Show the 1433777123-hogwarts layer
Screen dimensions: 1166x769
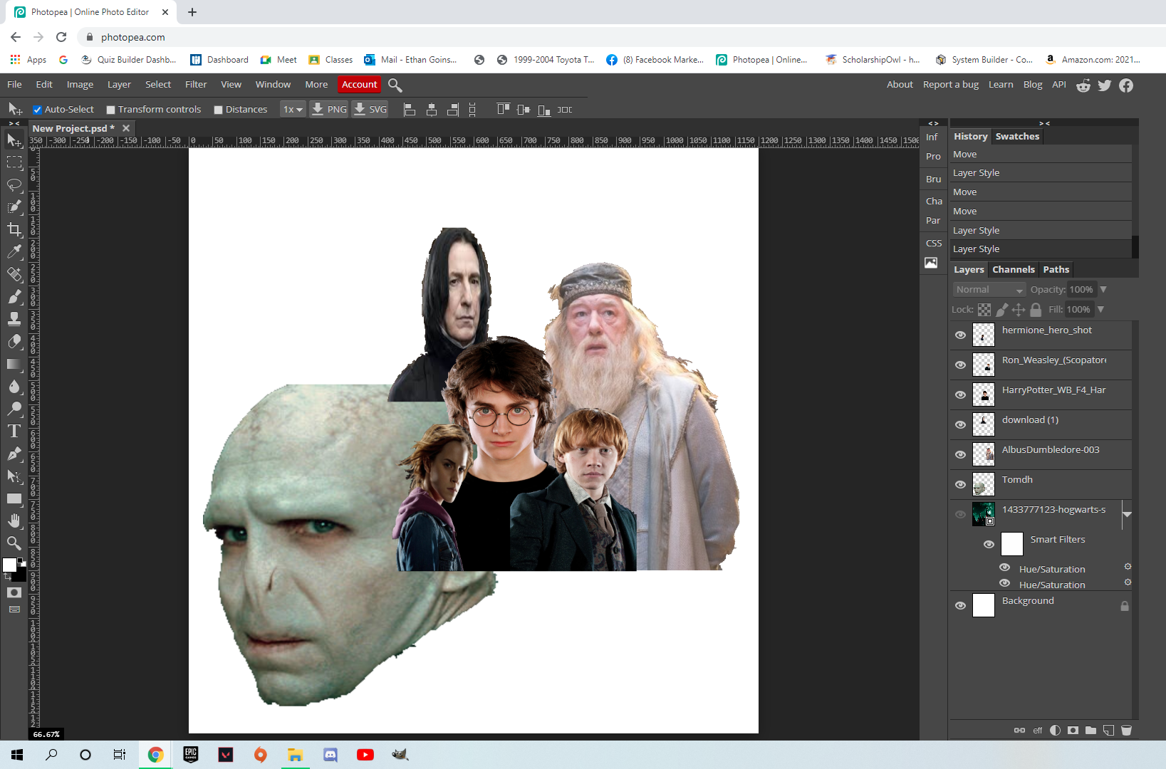[960, 514]
